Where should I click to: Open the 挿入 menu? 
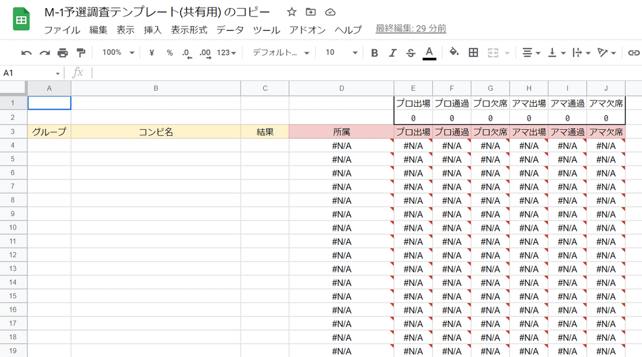[151, 30]
